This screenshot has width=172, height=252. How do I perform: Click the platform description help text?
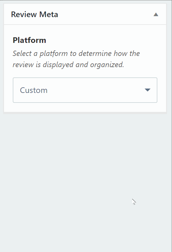point(76,59)
